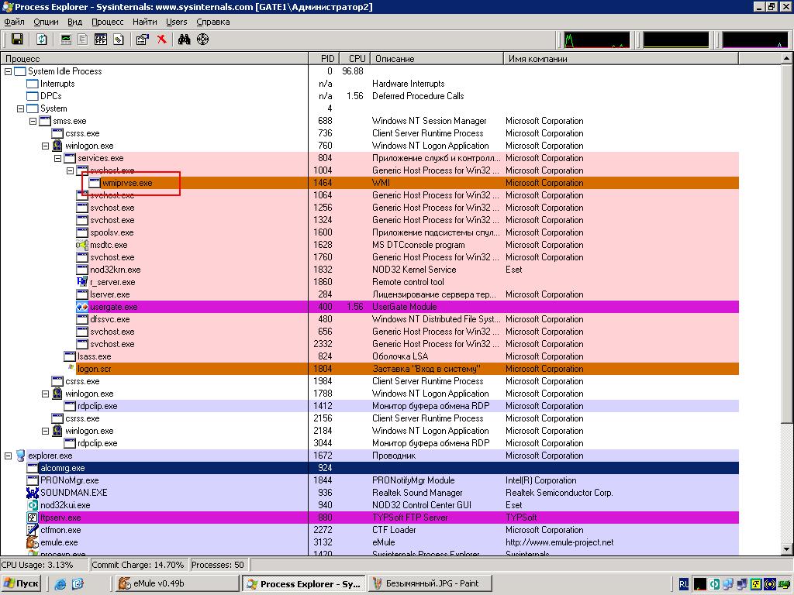
Task: Toggle the Show Process Tree toolbar icon
Action: pos(82,40)
